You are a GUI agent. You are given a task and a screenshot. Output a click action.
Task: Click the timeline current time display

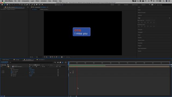(x=5, y=62)
